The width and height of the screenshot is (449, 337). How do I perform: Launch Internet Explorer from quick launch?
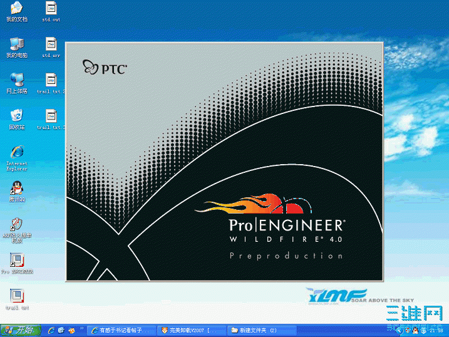point(51,330)
